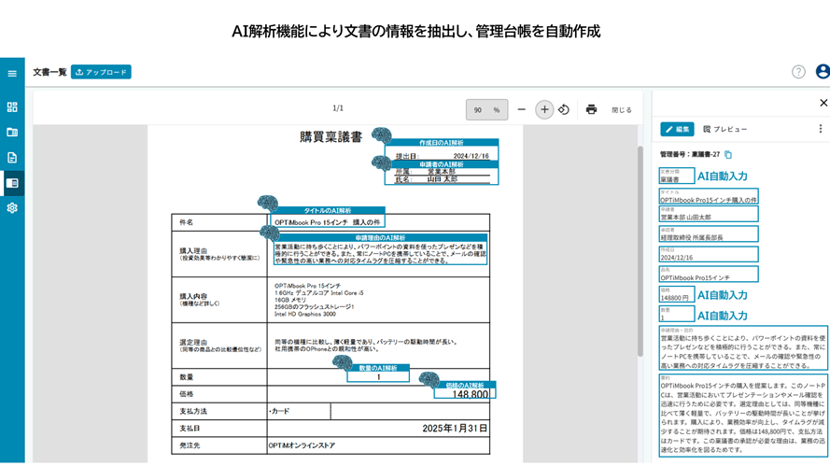
Task: Click the page indicator 1/1
Action: tap(338, 108)
